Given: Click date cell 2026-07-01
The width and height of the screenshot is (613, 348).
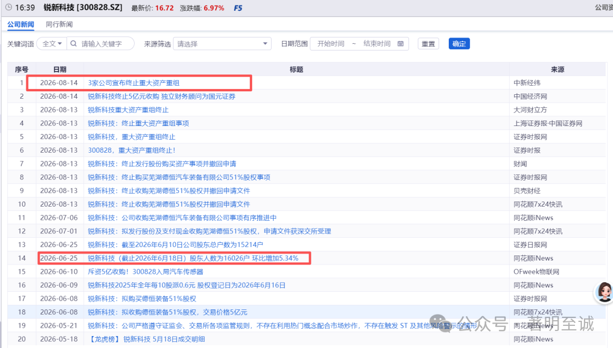Looking at the screenshot, I should click(x=59, y=231).
